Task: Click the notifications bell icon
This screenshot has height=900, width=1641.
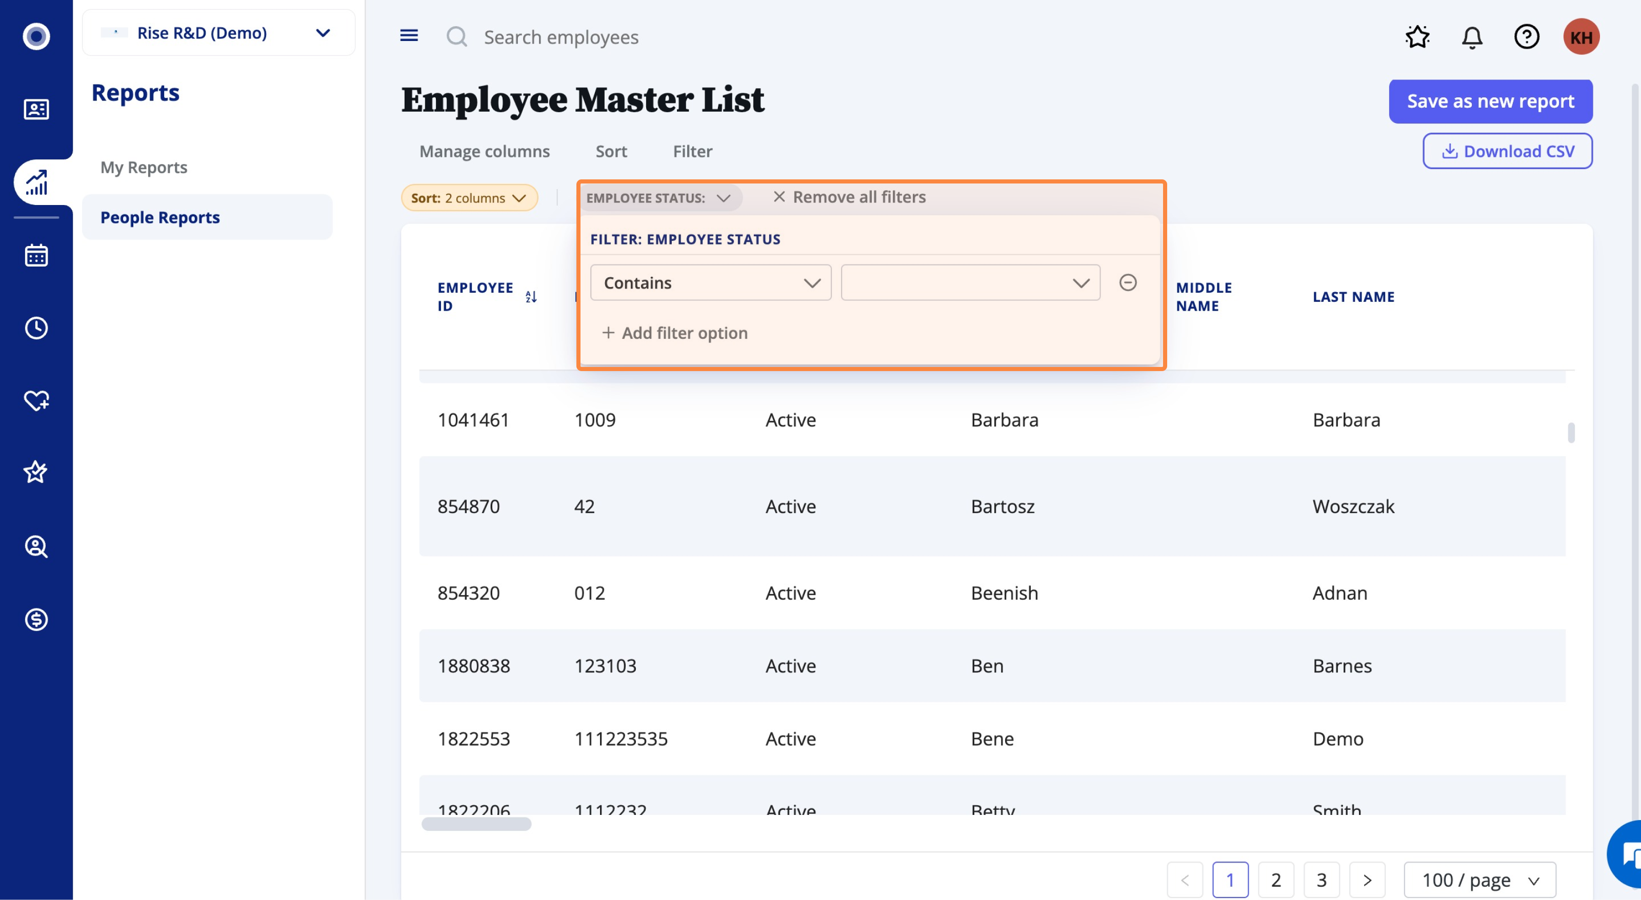Action: tap(1472, 37)
